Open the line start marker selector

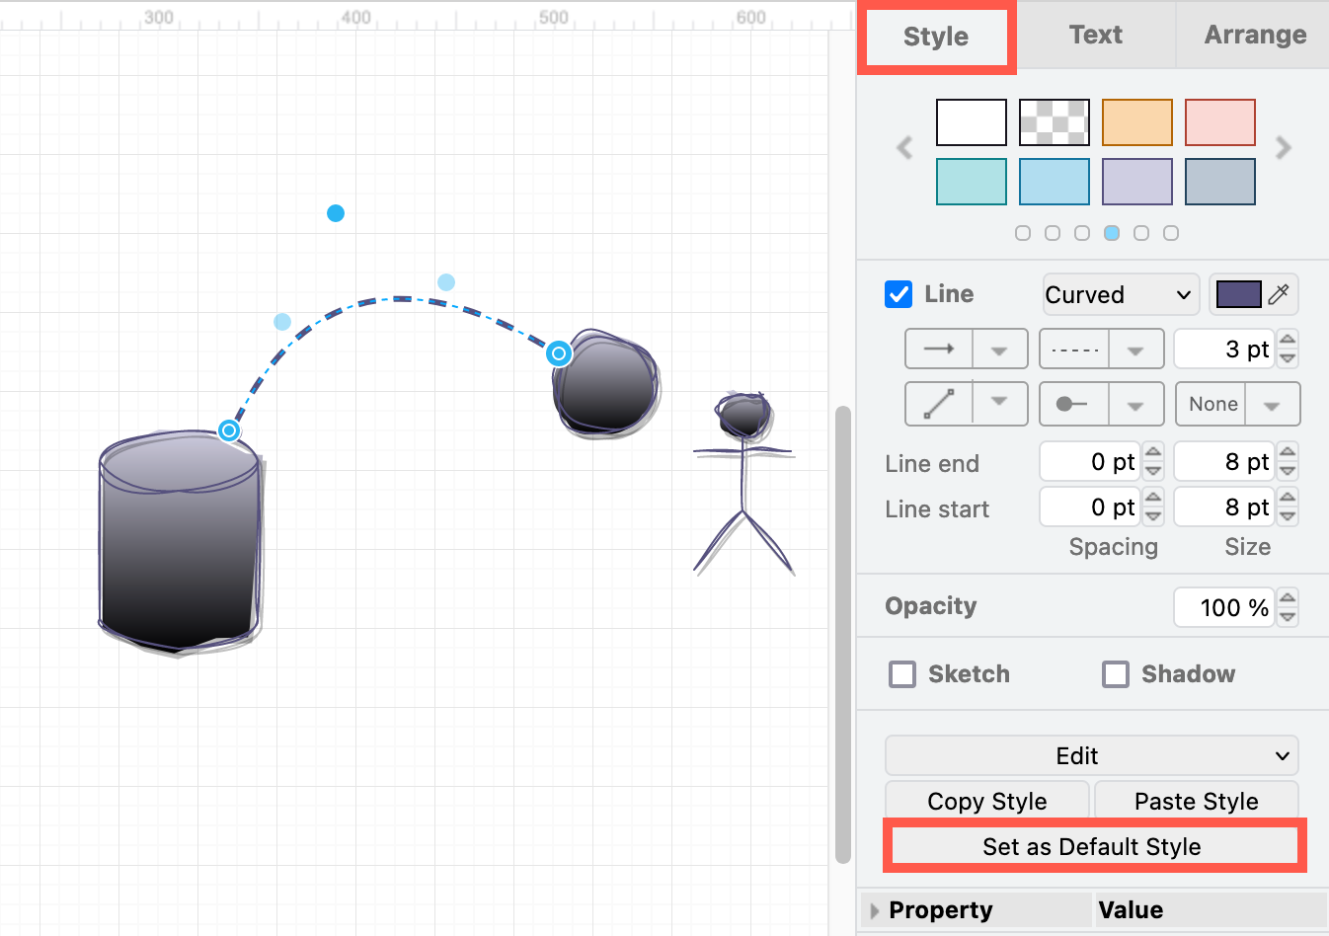1136,403
